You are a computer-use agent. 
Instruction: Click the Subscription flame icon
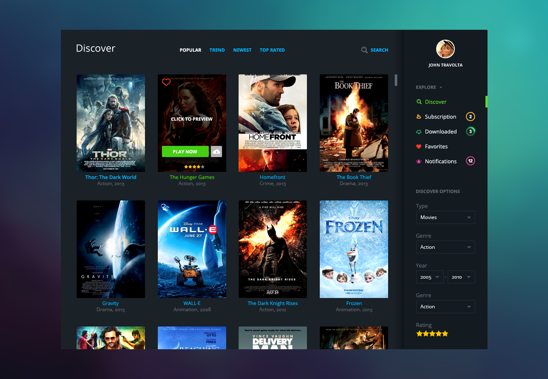pyautogui.click(x=419, y=117)
